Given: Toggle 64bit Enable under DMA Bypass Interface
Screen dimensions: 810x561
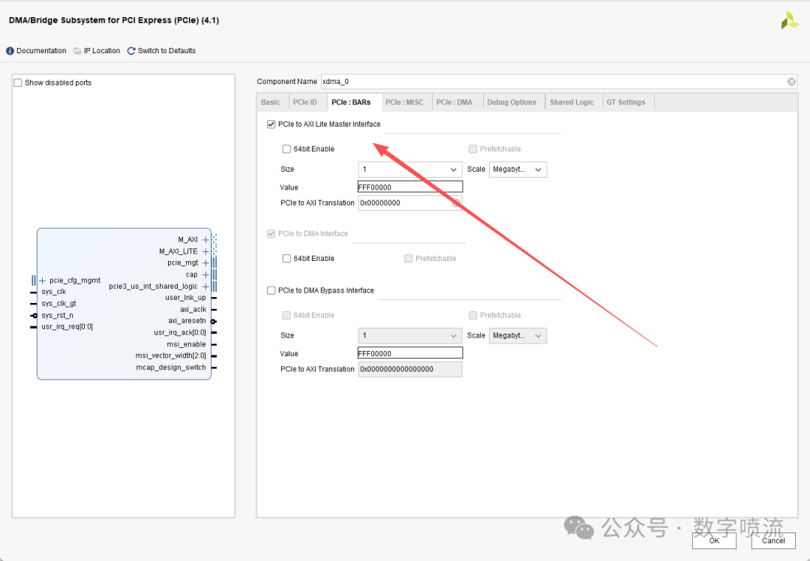Looking at the screenshot, I should [x=286, y=316].
